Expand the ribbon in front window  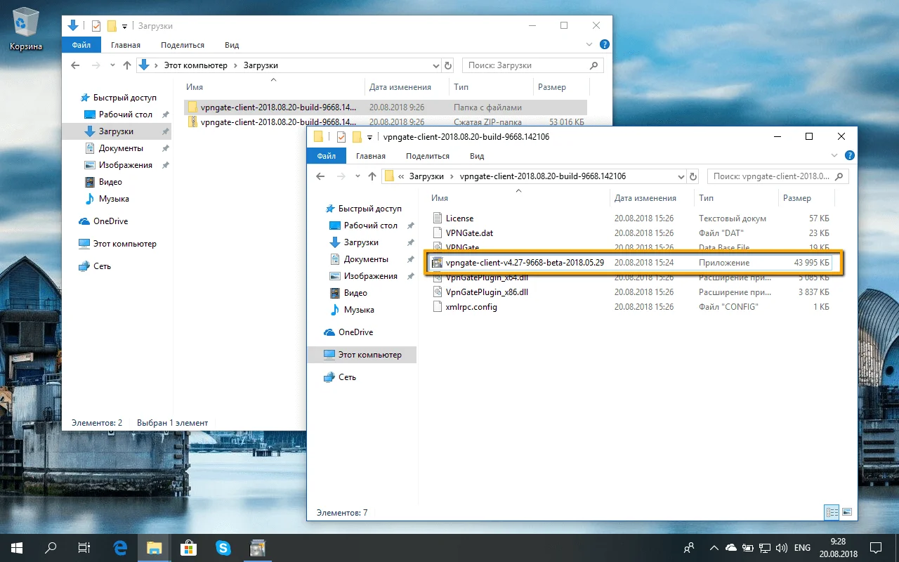[835, 156]
